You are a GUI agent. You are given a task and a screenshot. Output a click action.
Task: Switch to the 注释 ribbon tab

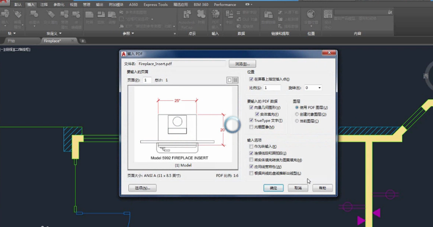point(44,5)
